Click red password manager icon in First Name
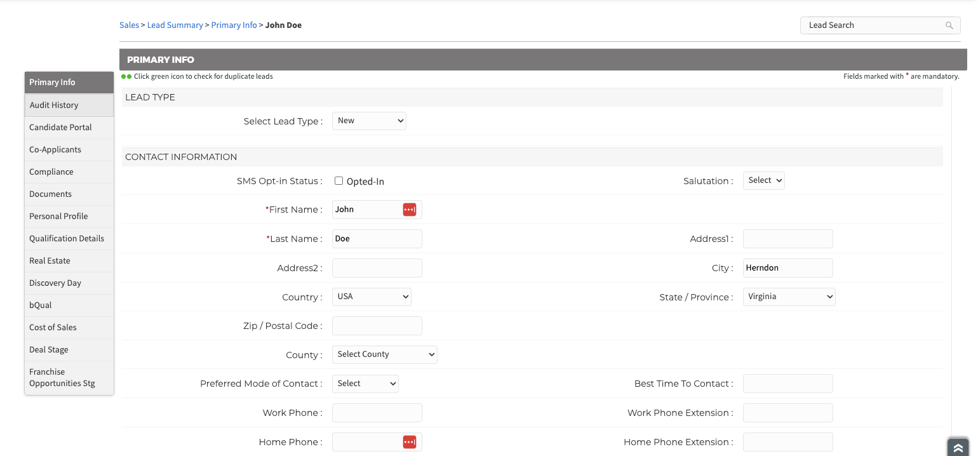The width and height of the screenshot is (978, 456). pyautogui.click(x=410, y=210)
